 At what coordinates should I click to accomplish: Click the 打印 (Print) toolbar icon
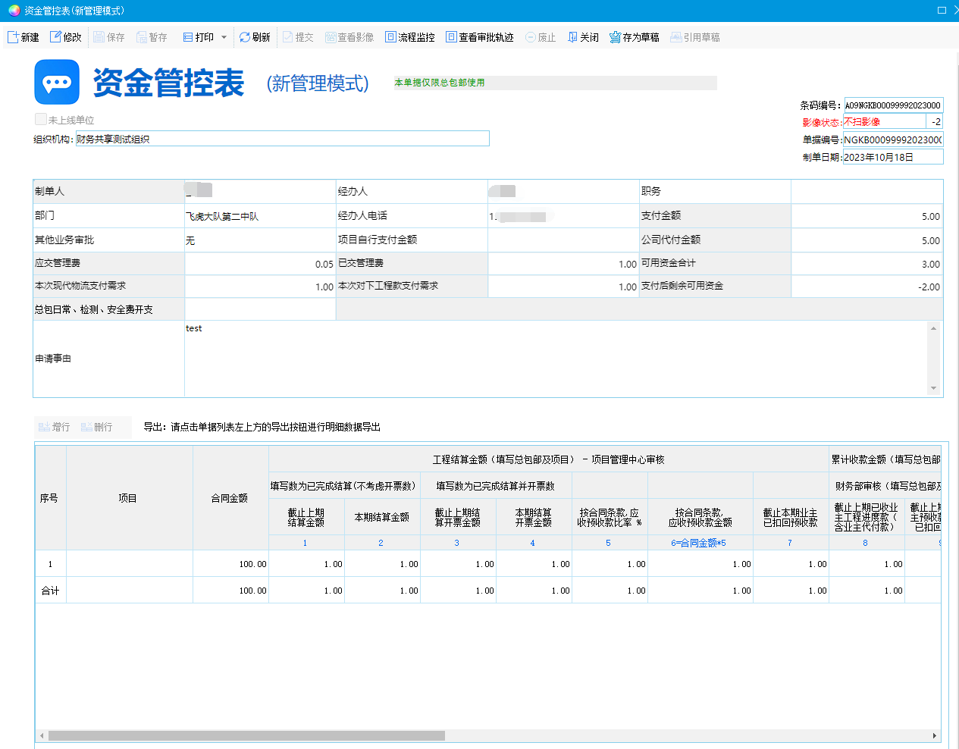pyautogui.click(x=188, y=37)
